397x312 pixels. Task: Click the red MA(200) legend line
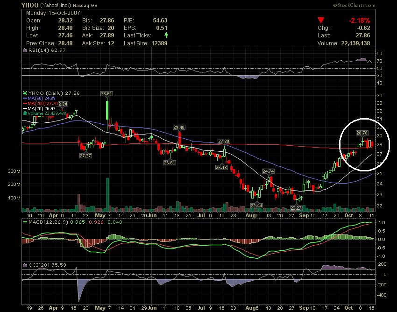[25, 103]
